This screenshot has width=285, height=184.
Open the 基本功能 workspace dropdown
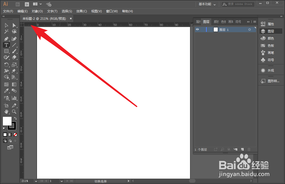[207, 4]
